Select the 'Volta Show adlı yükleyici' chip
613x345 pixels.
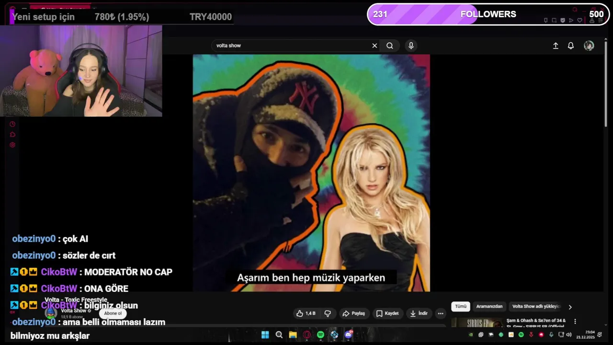[x=536, y=306]
